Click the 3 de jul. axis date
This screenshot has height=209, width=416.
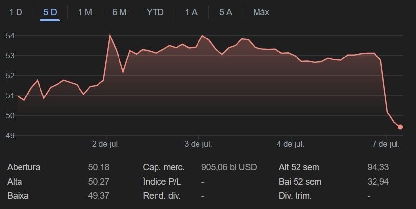[x=198, y=144]
